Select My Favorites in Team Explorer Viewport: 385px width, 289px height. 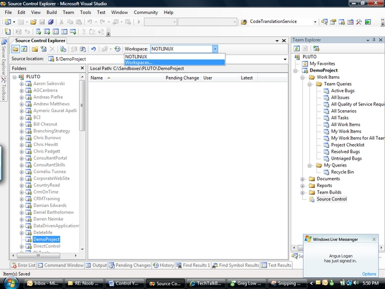click(x=322, y=63)
